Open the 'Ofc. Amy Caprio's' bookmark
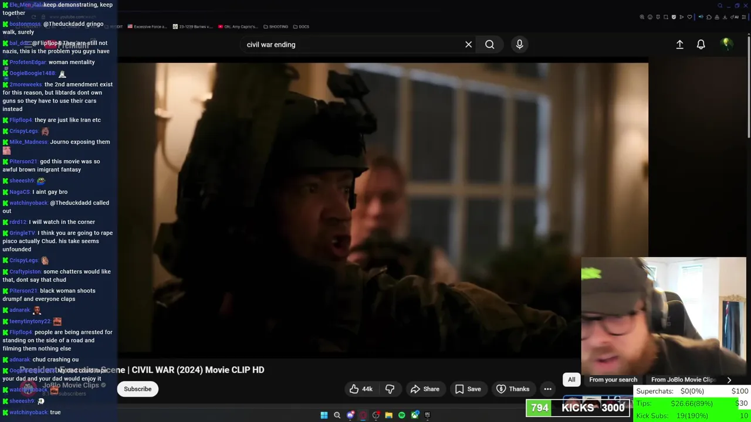Screen dimensions: 751x422 [x=238, y=26]
